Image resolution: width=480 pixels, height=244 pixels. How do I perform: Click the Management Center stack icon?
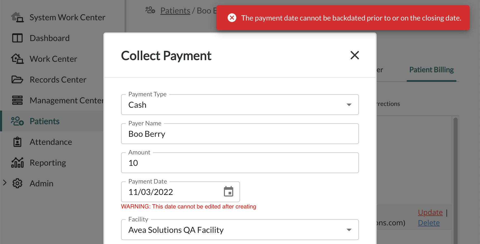pyautogui.click(x=17, y=100)
